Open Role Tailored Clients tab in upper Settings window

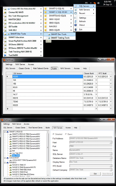point(41,69)
